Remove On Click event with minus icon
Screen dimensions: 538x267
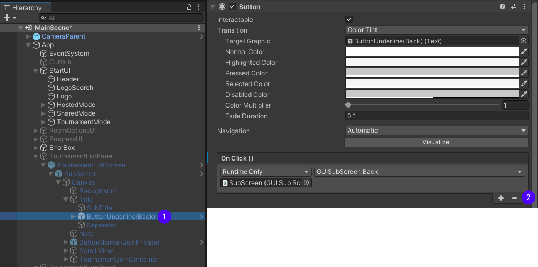pyautogui.click(x=514, y=198)
